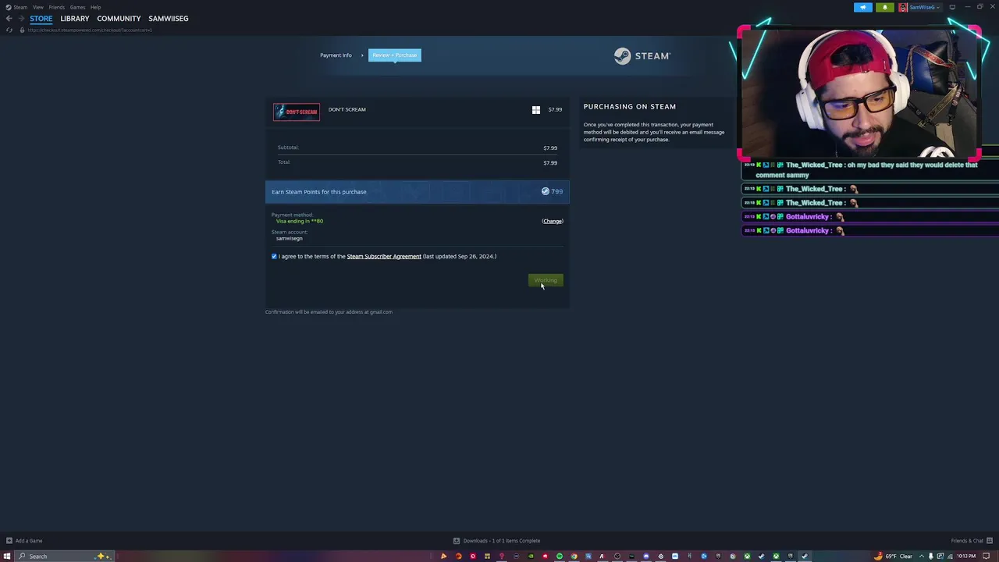Open Spotify from the taskbar
The width and height of the screenshot is (999, 562).
(x=560, y=556)
